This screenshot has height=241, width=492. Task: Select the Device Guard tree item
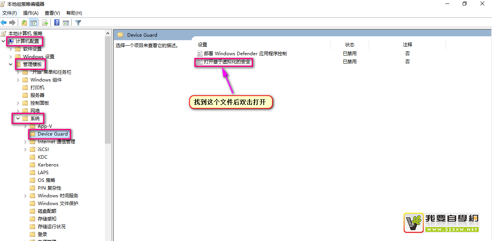click(53, 134)
